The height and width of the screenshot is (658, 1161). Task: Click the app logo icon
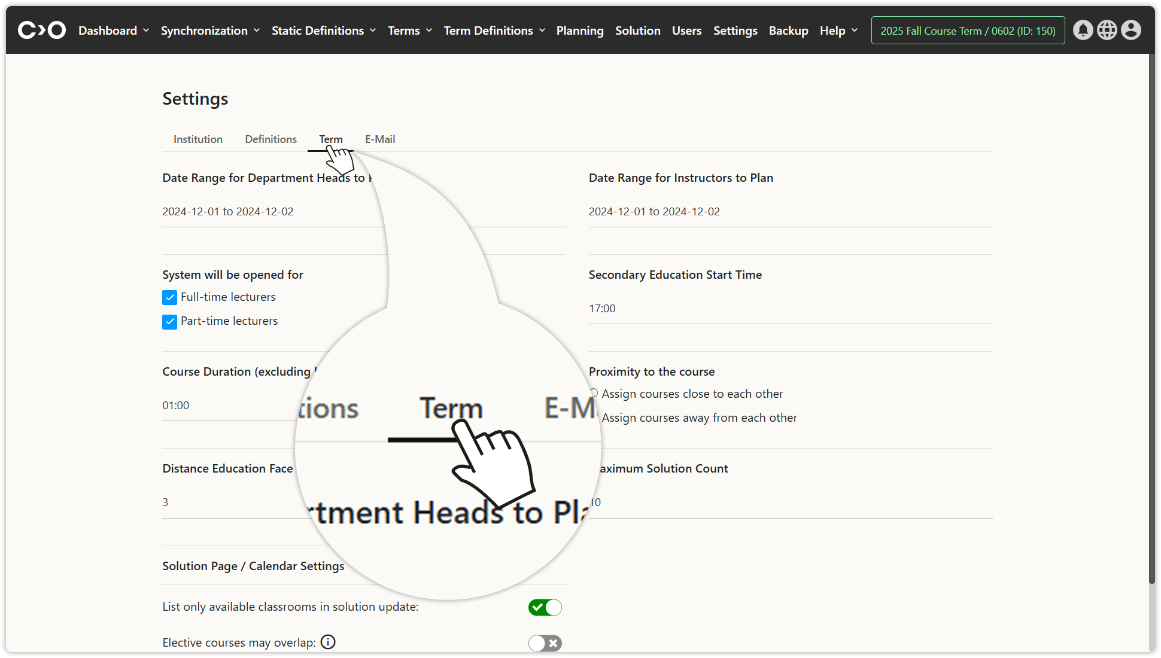pyautogui.click(x=41, y=30)
